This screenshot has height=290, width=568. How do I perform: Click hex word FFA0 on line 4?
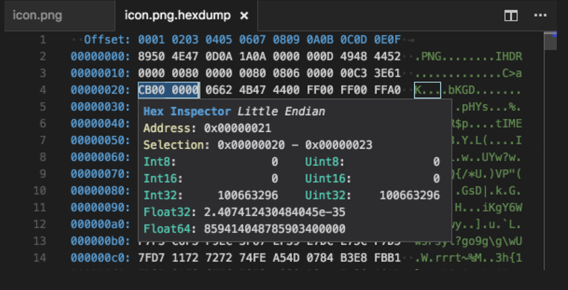pyautogui.click(x=387, y=90)
